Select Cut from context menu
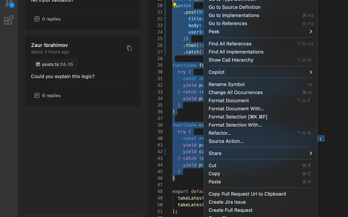Screen dimensions: 348x217 pos(260,166)
